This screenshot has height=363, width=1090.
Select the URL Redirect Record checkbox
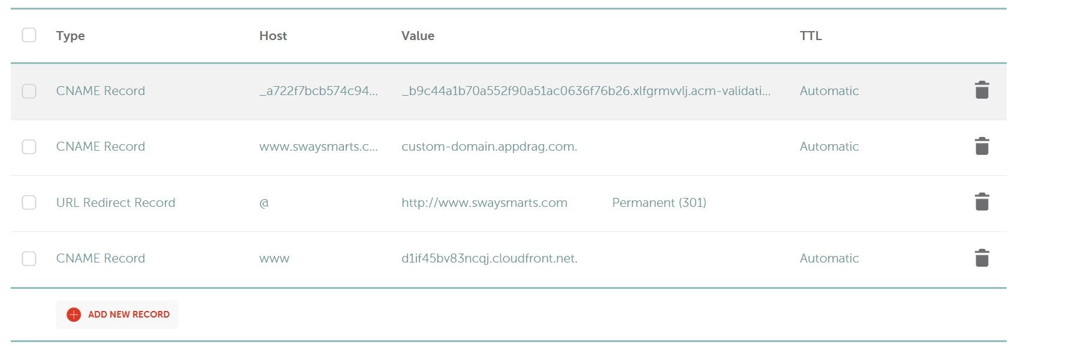29,203
